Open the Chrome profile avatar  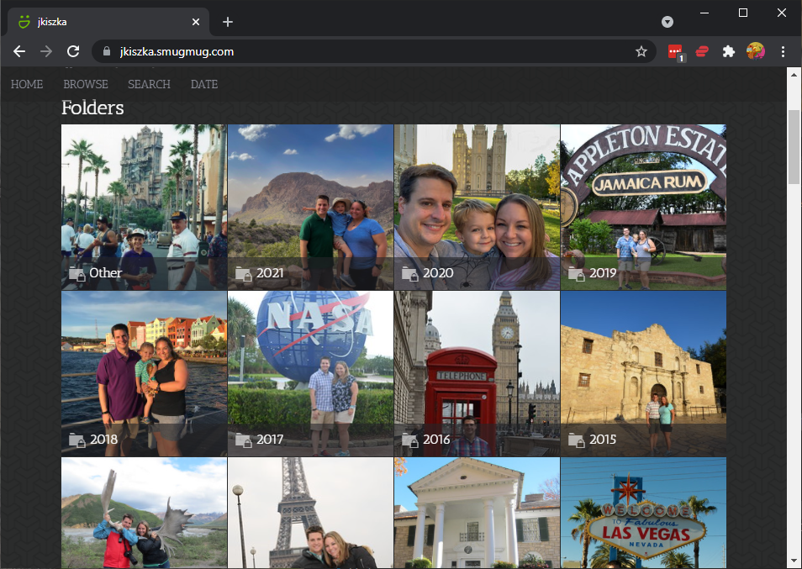pyautogui.click(x=756, y=51)
